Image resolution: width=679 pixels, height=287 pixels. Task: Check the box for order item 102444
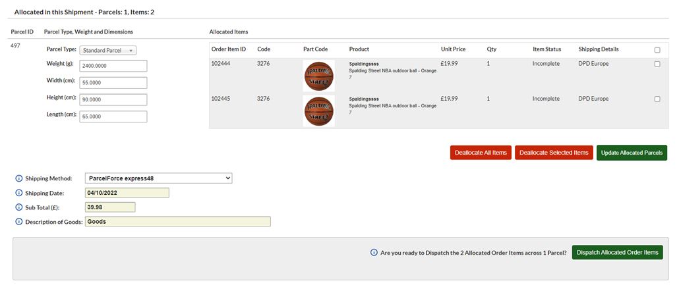tap(657, 64)
